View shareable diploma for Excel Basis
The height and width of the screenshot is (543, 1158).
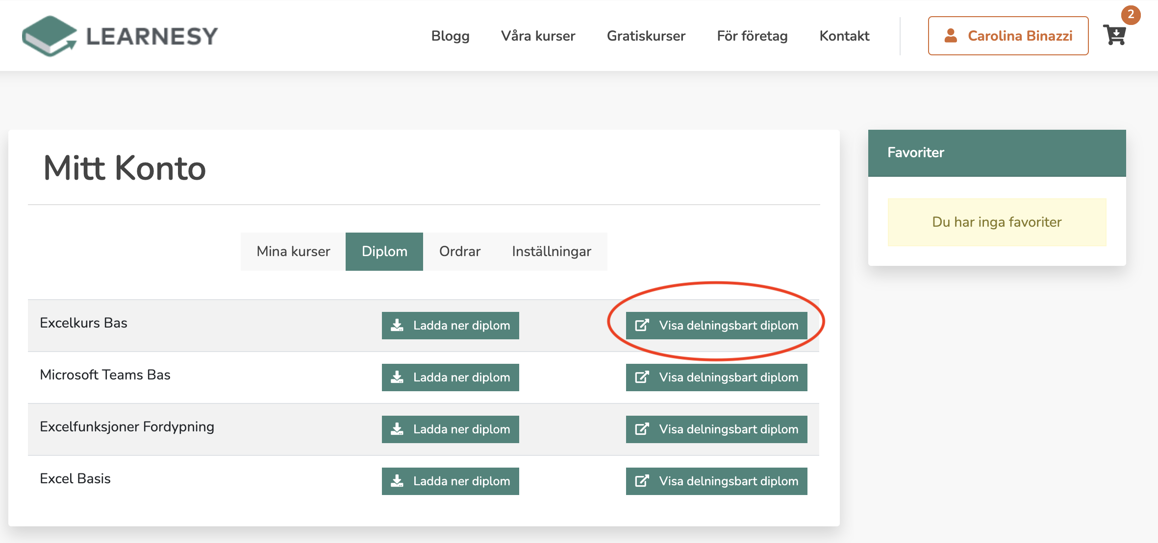point(716,481)
